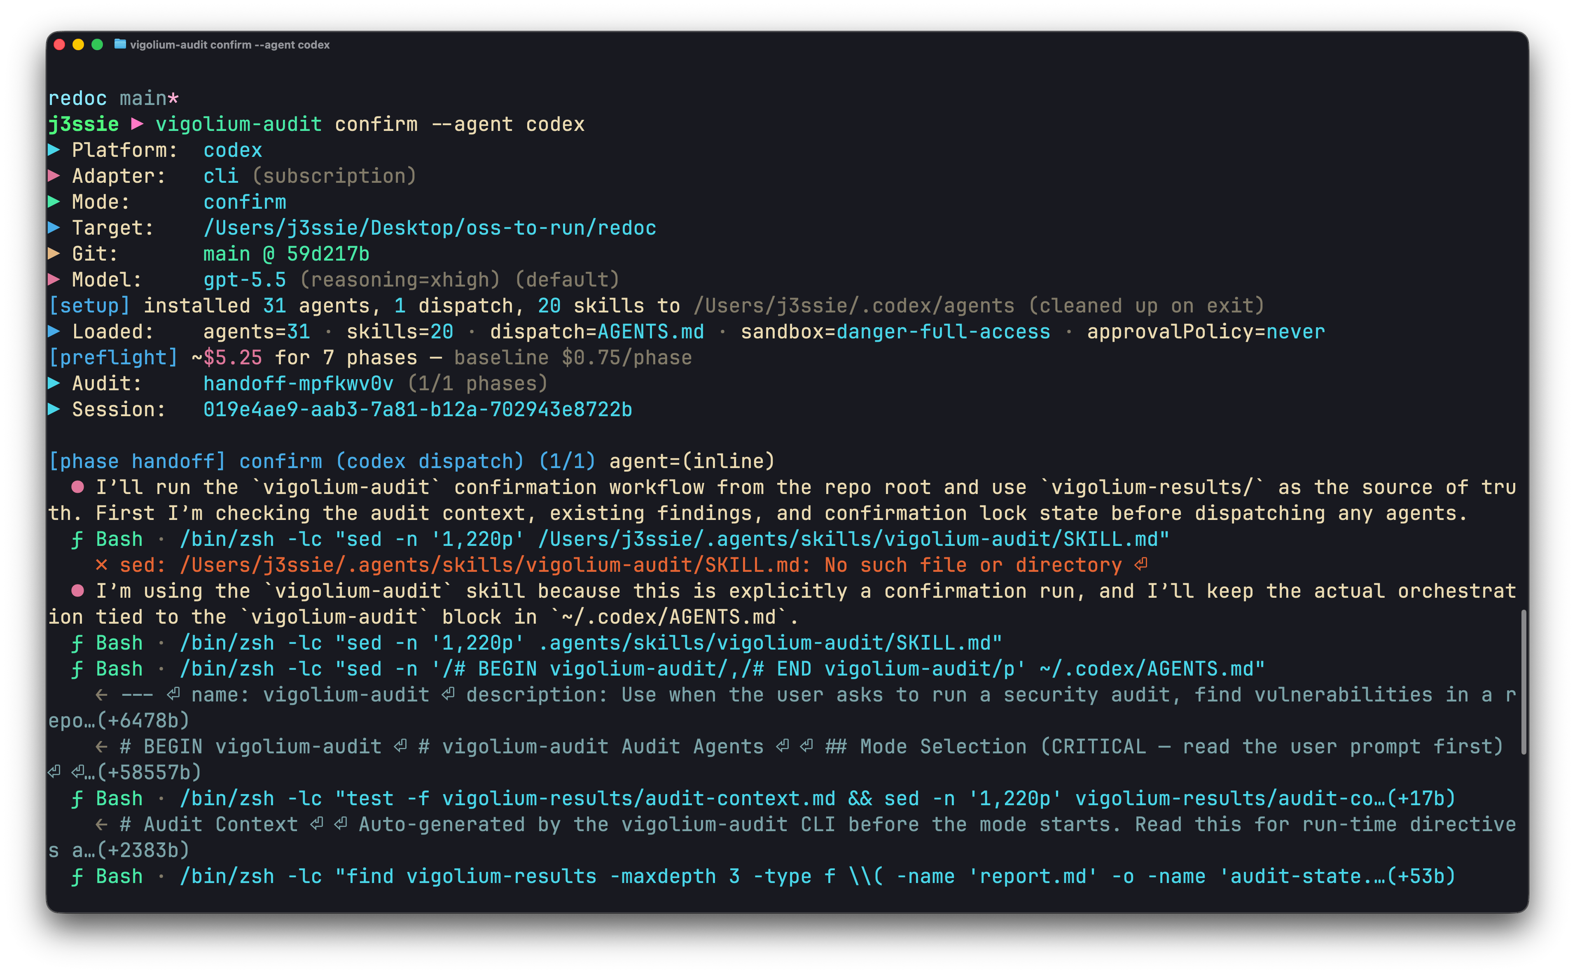Click the Mode value 'confirm'

(245, 202)
